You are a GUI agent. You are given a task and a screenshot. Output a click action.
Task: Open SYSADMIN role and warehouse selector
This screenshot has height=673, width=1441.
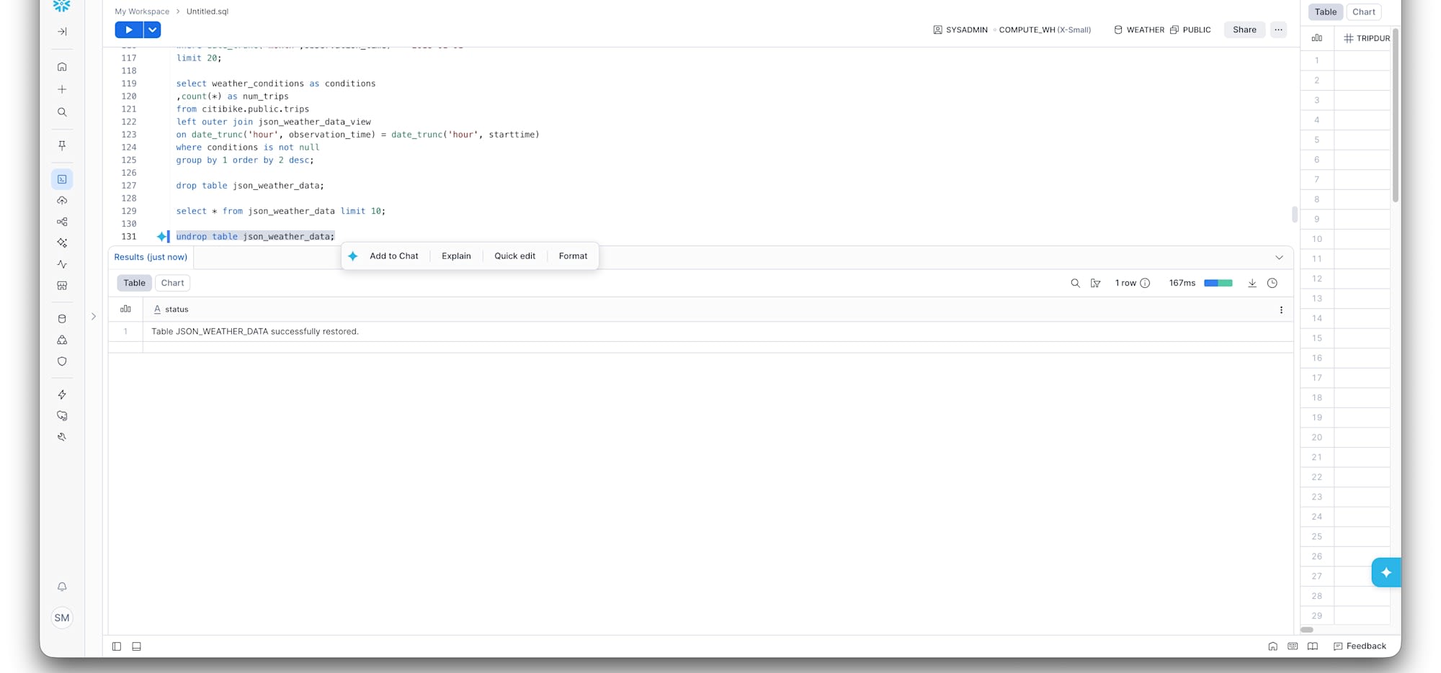(1012, 30)
